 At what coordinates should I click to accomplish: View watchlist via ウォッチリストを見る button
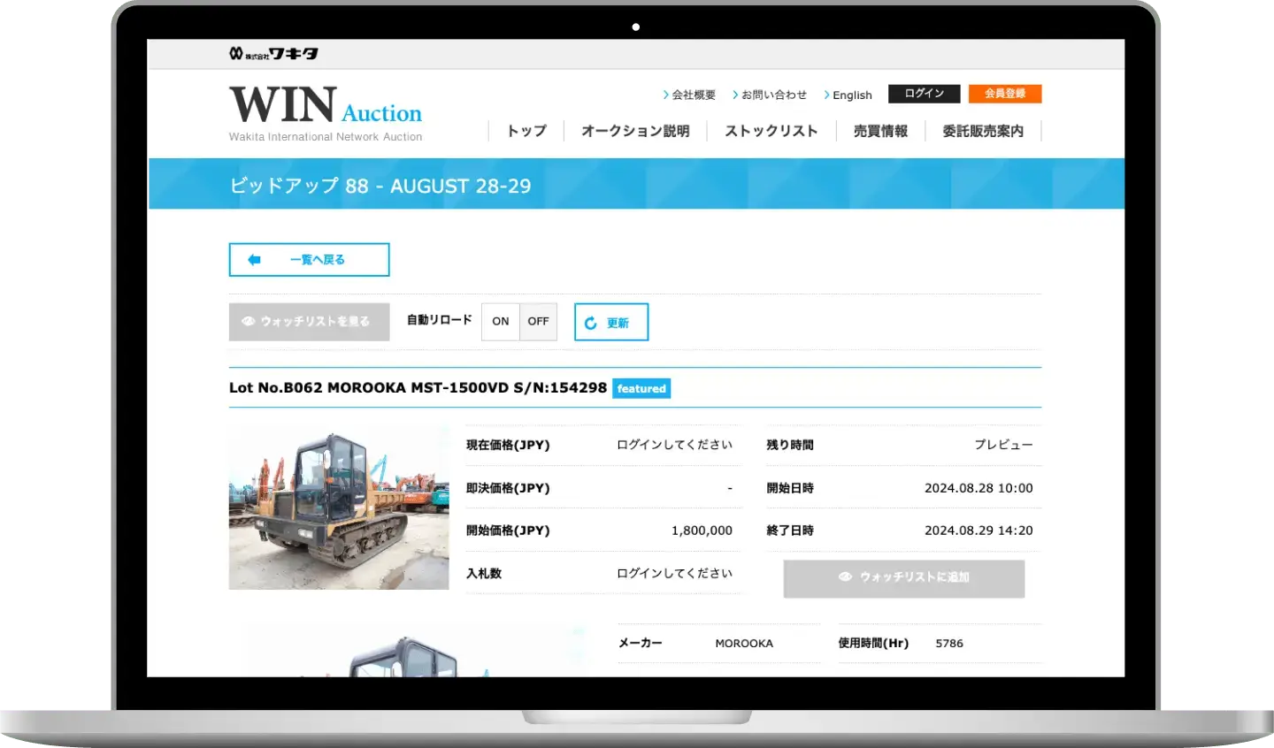pos(309,322)
